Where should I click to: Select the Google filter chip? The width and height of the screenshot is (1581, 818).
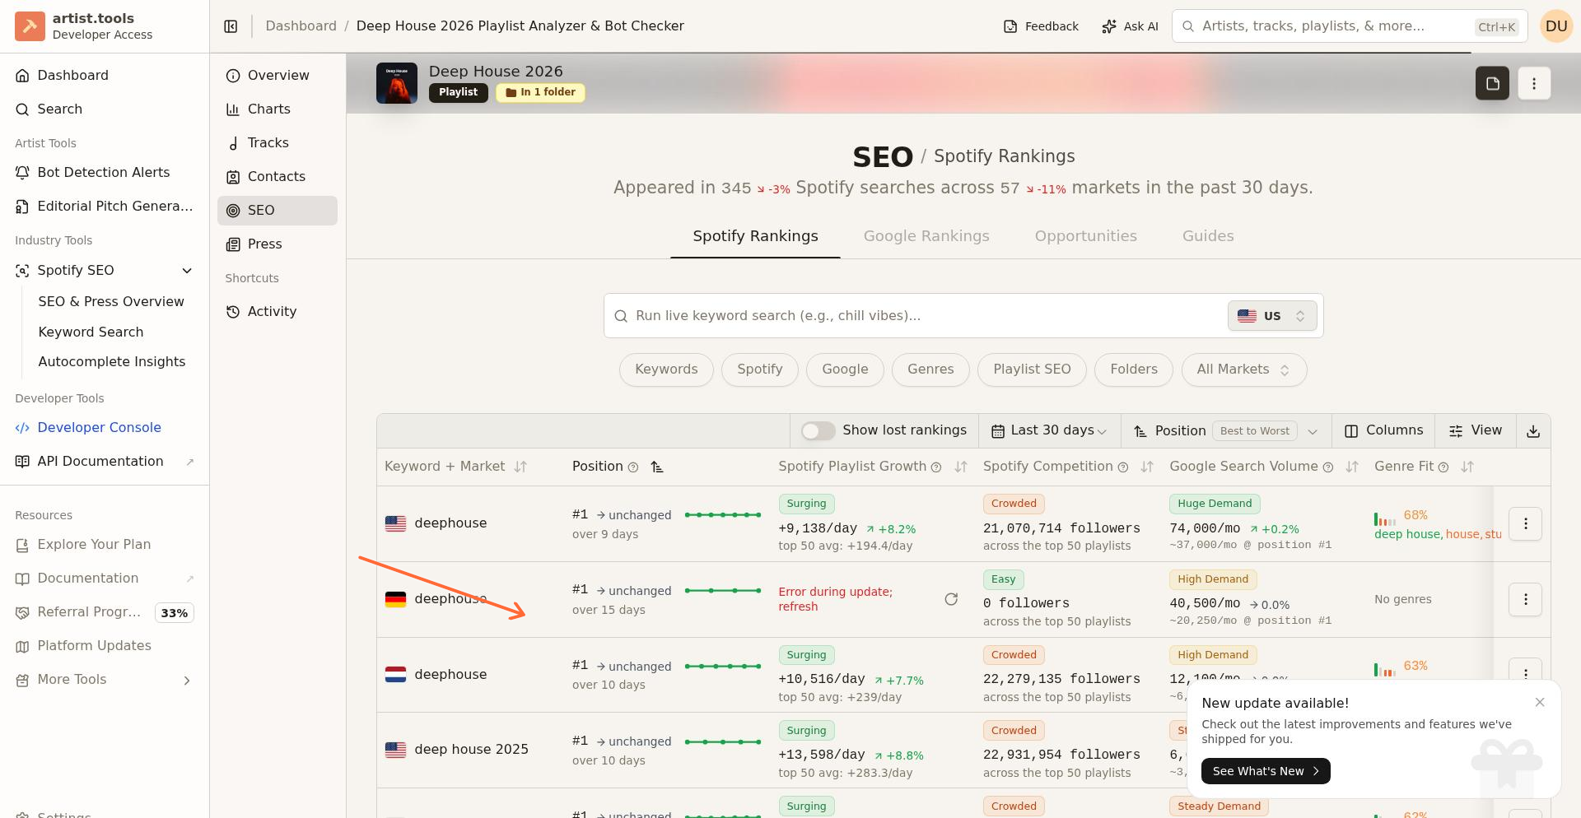pyautogui.click(x=845, y=369)
